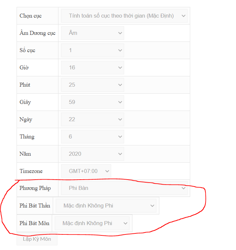Expand the Timezone GMT+07:00 dropdown
This screenshot has height=250, width=236.
86,171
